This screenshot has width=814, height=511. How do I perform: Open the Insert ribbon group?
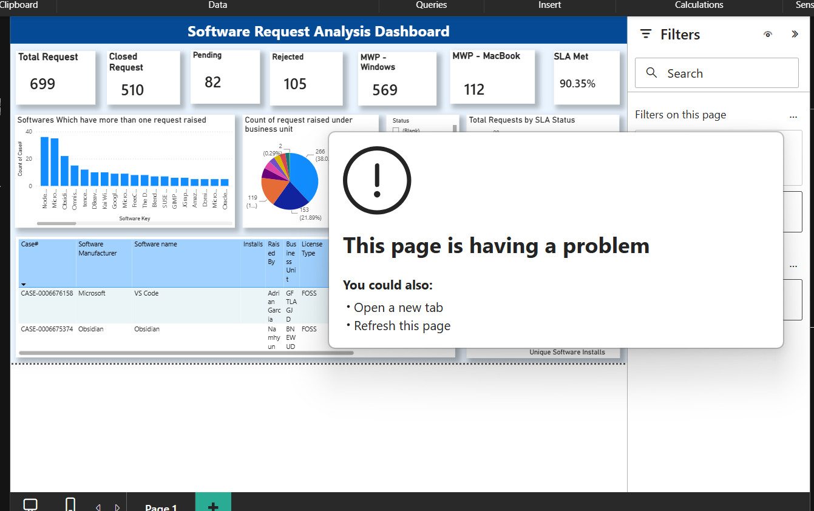coord(550,5)
